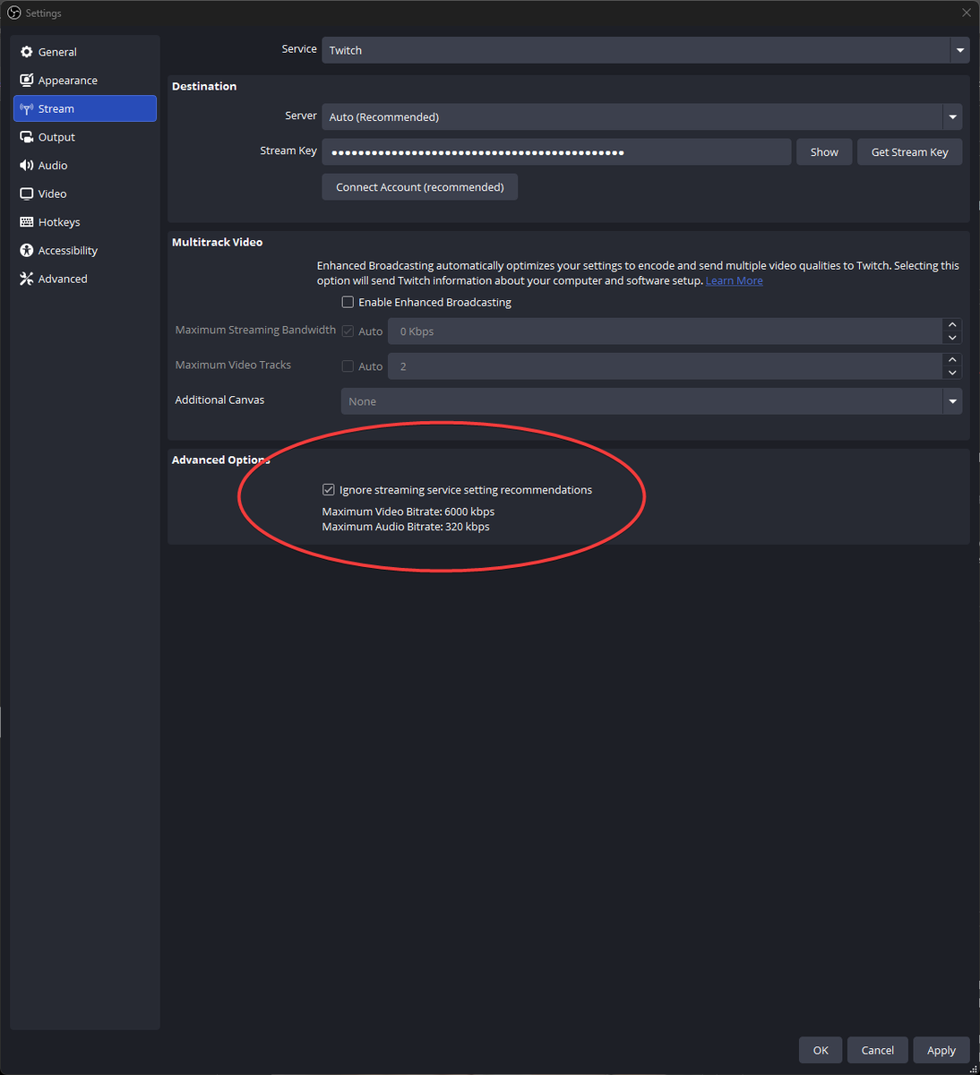Click the Cancel button

point(878,1050)
